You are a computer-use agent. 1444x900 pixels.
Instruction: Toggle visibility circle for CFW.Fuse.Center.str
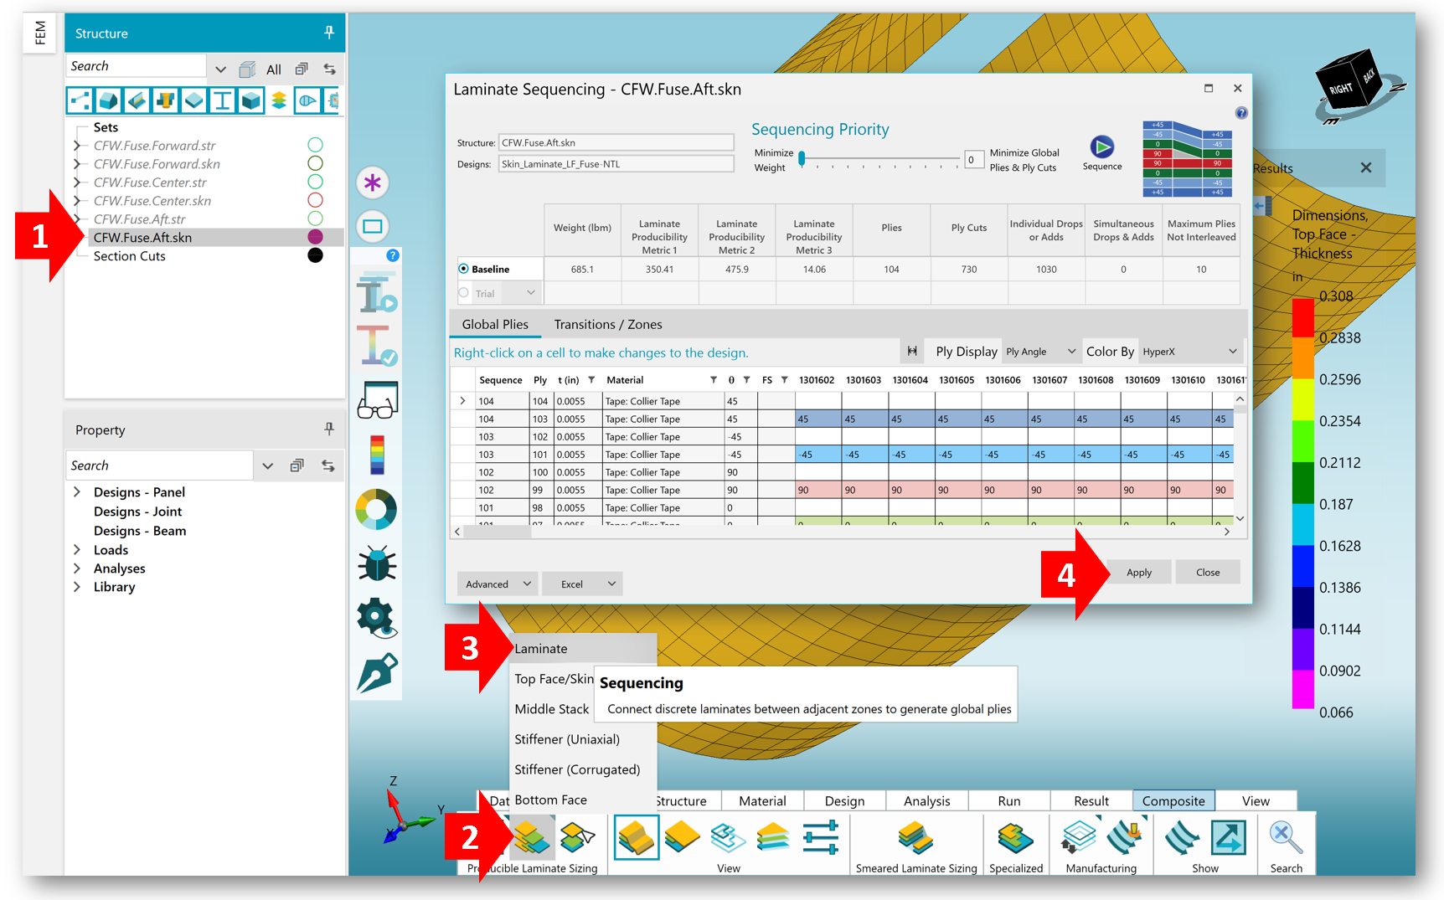315,182
